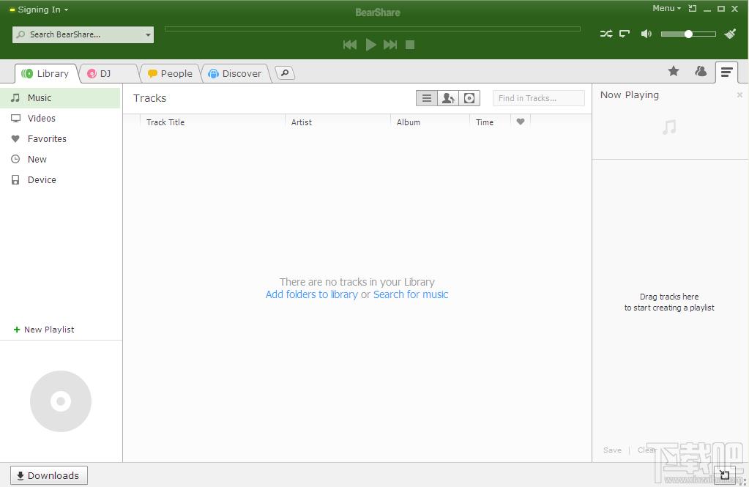The image size is (749, 487).
Task: Click the Device icon in sidebar
Action: point(15,179)
